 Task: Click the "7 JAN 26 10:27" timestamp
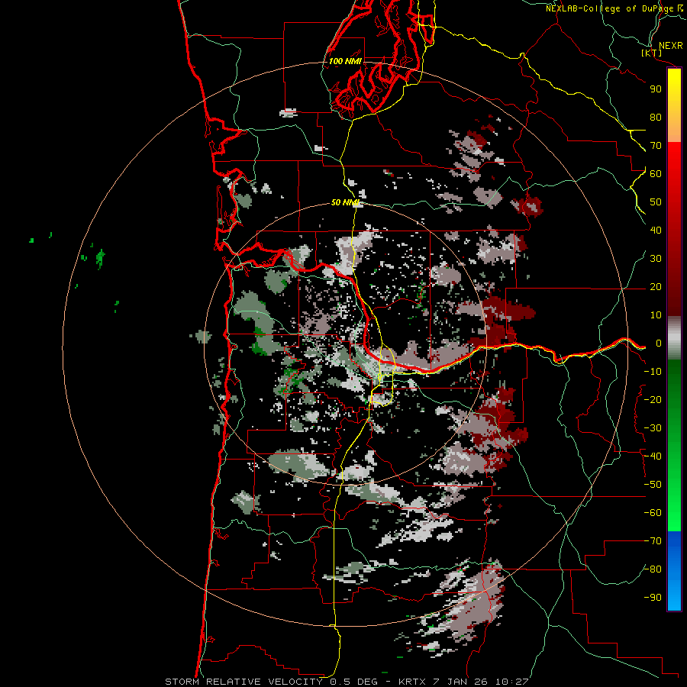(x=482, y=682)
